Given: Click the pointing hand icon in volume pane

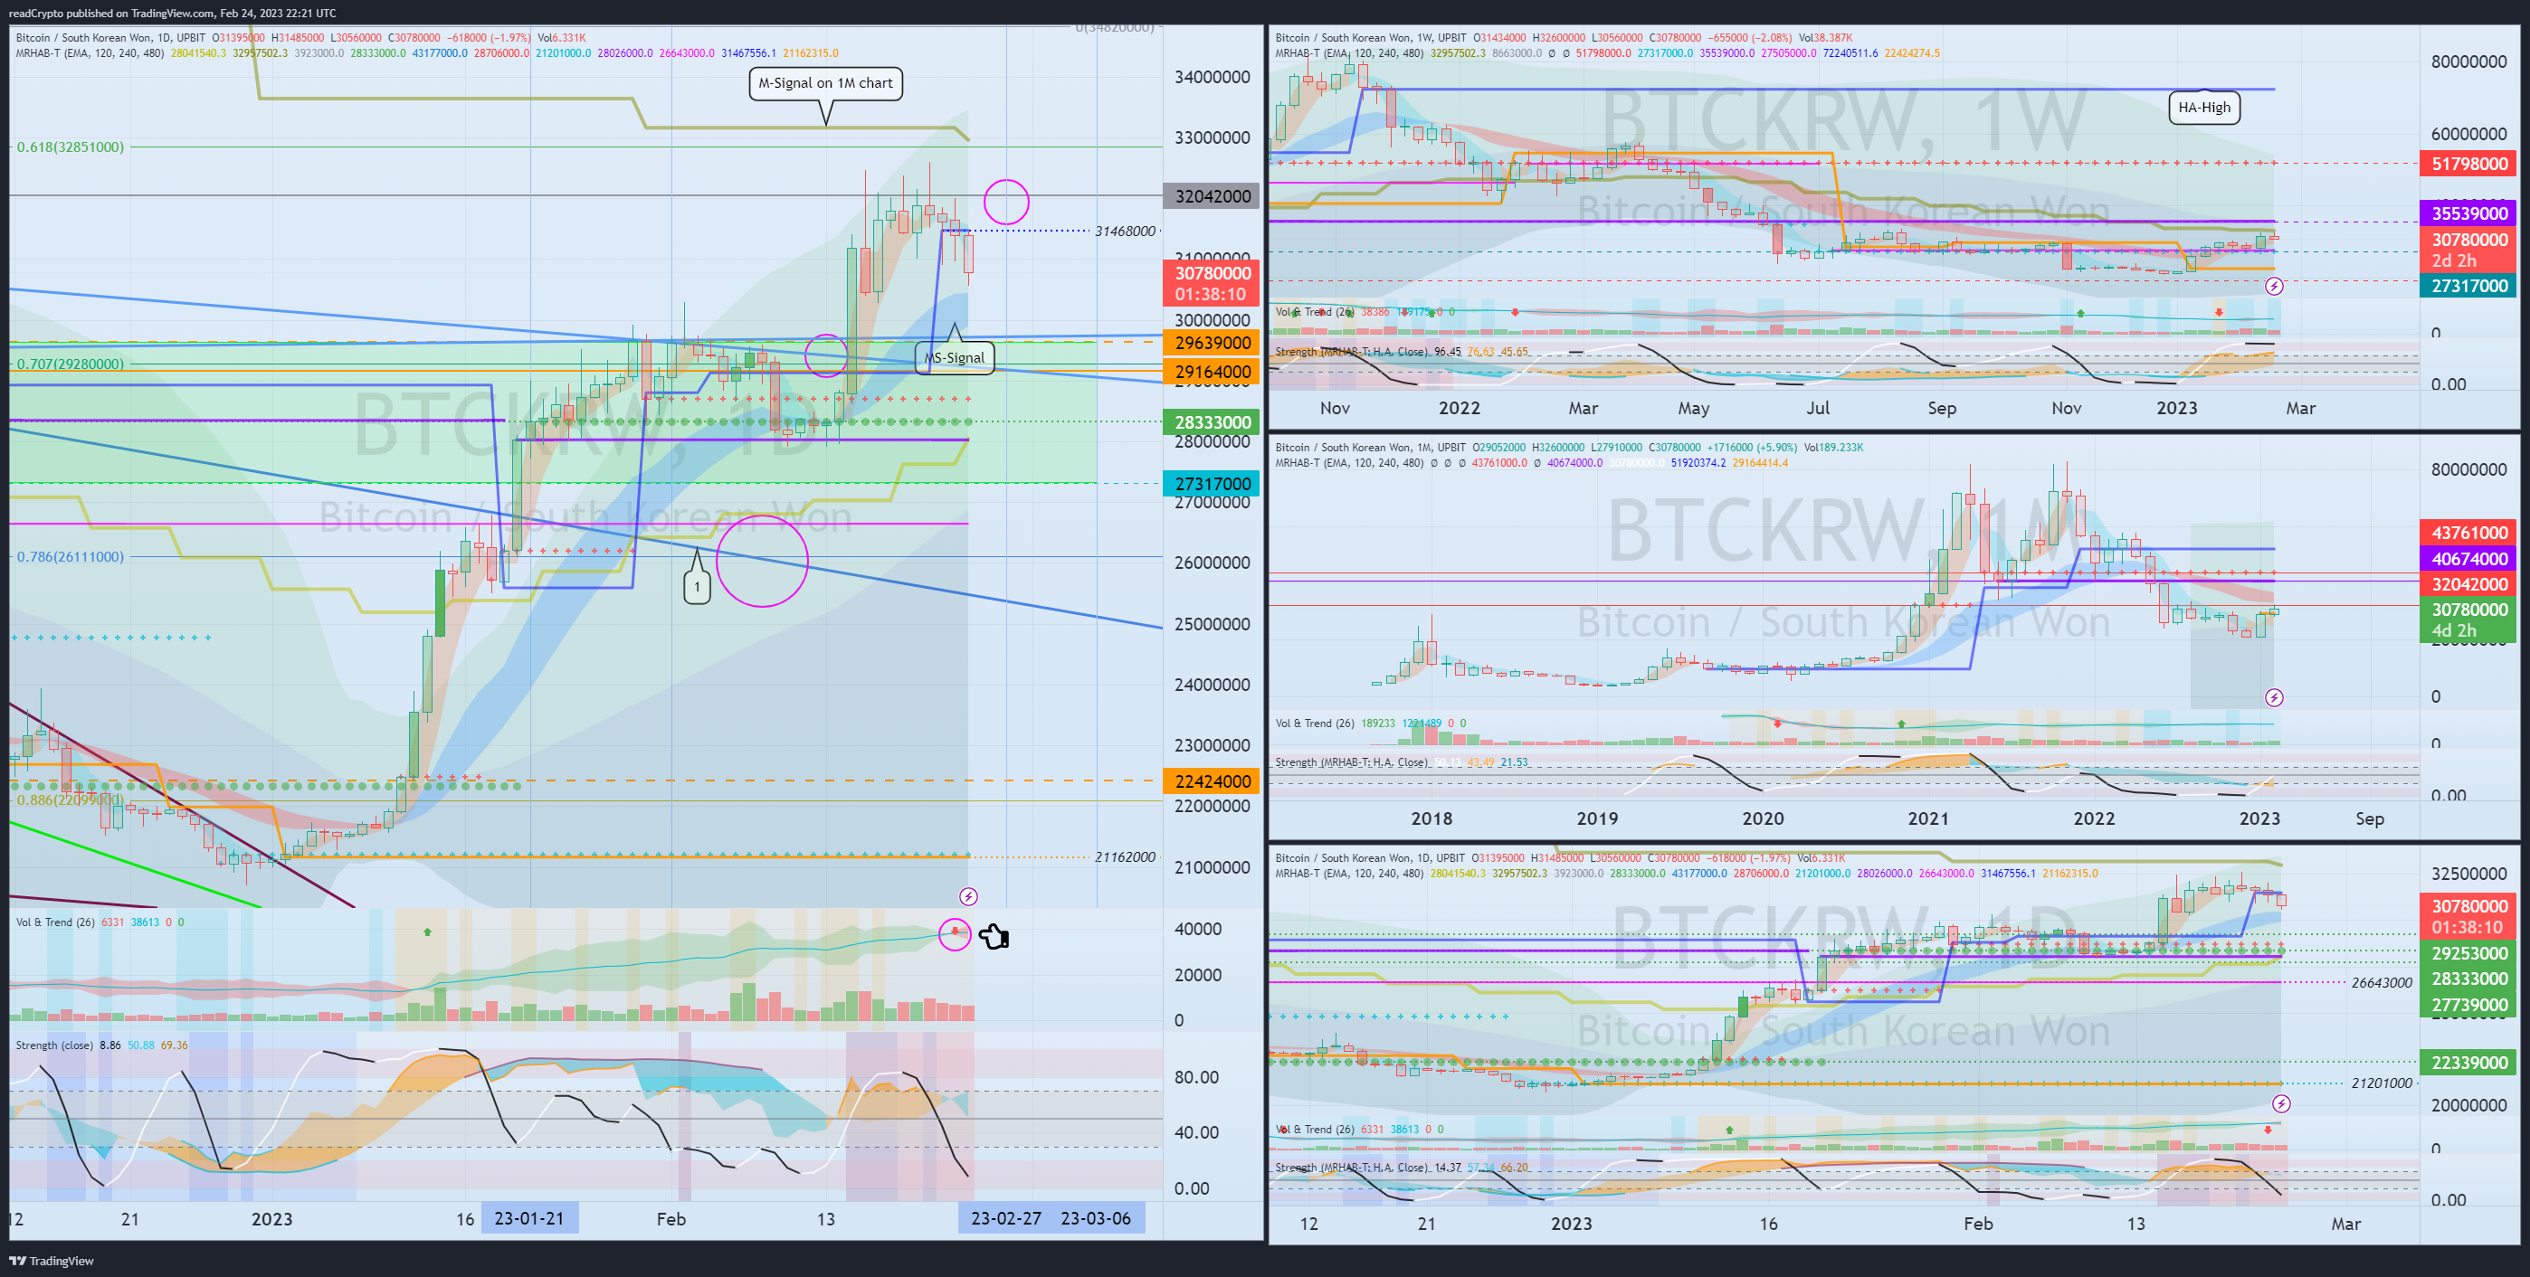Looking at the screenshot, I should pos(994,936).
